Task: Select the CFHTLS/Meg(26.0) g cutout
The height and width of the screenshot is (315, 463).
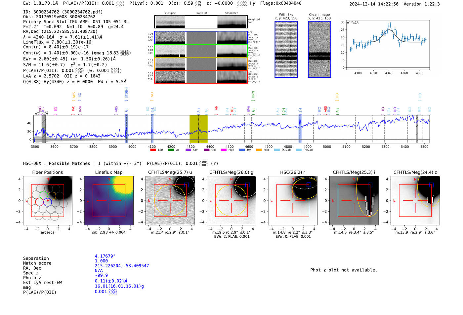Action: pyautogui.click(x=231, y=200)
